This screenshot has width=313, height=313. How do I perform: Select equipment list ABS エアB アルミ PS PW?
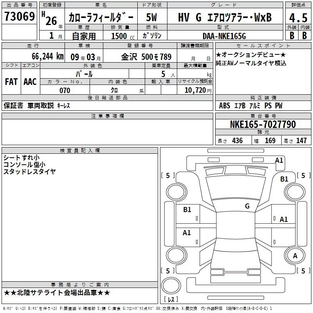click(x=250, y=106)
